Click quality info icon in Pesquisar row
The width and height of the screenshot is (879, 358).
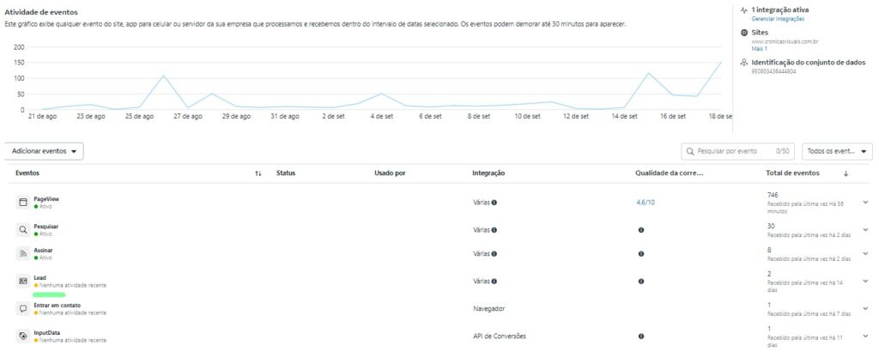tap(641, 230)
